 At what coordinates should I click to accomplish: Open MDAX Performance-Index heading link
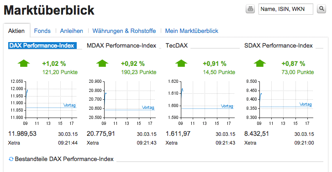tap(121, 46)
